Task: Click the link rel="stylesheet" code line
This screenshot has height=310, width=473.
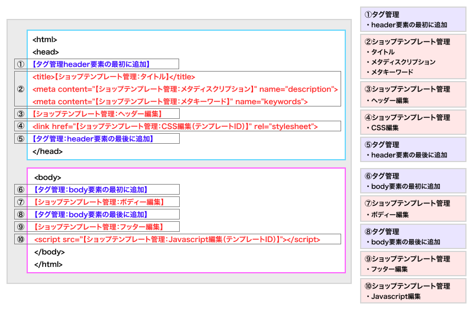Action: (x=175, y=126)
